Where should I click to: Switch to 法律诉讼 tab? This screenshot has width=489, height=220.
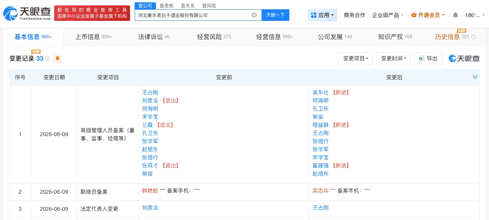154,37
